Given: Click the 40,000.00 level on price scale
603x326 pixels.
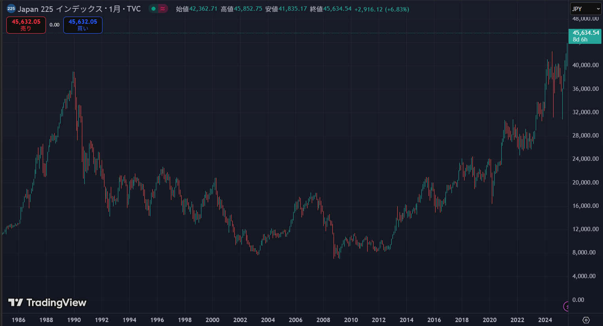Looking at the screenshot, I should [585, 65].
